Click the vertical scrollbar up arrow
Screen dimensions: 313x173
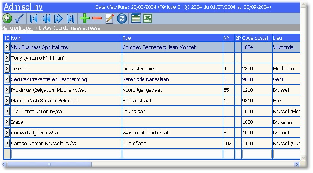point(303,5)
